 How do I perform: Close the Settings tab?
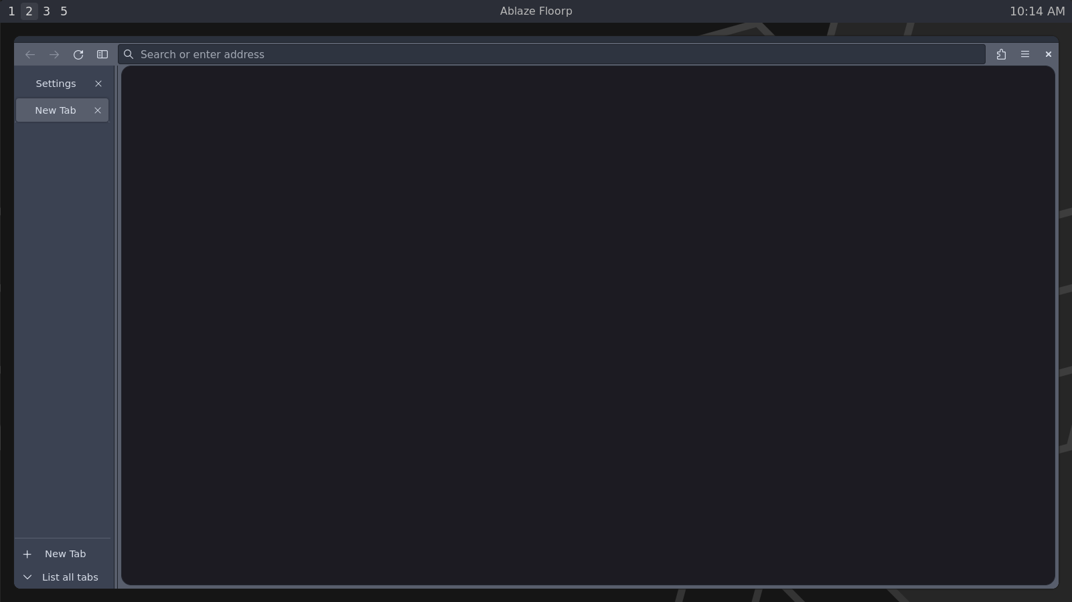pos(98,84)
